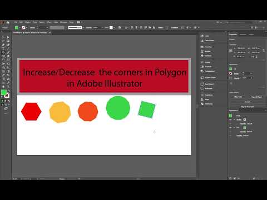
Task: Click the green rotated square on artboard
Action: click(147, 109)
